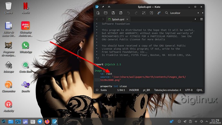Close the Splash.qml tab
The height and width of the screenshot is (125, 222).
127,19
